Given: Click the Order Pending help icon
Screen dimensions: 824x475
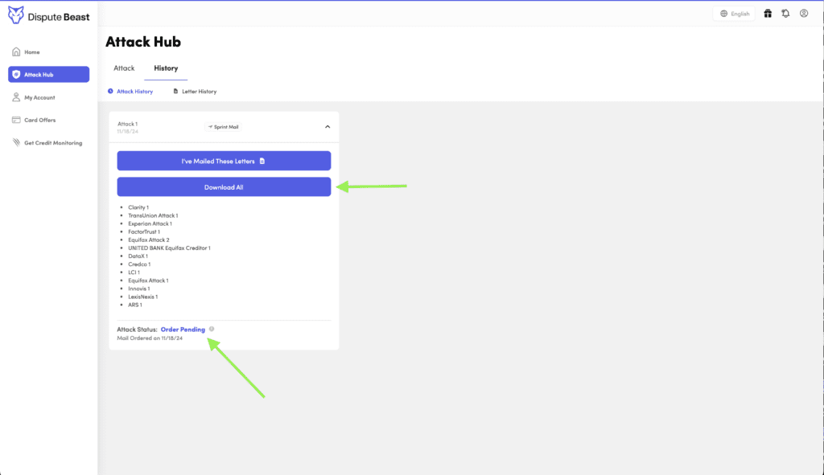Looking at the screenshot, I should click(212, 330).
